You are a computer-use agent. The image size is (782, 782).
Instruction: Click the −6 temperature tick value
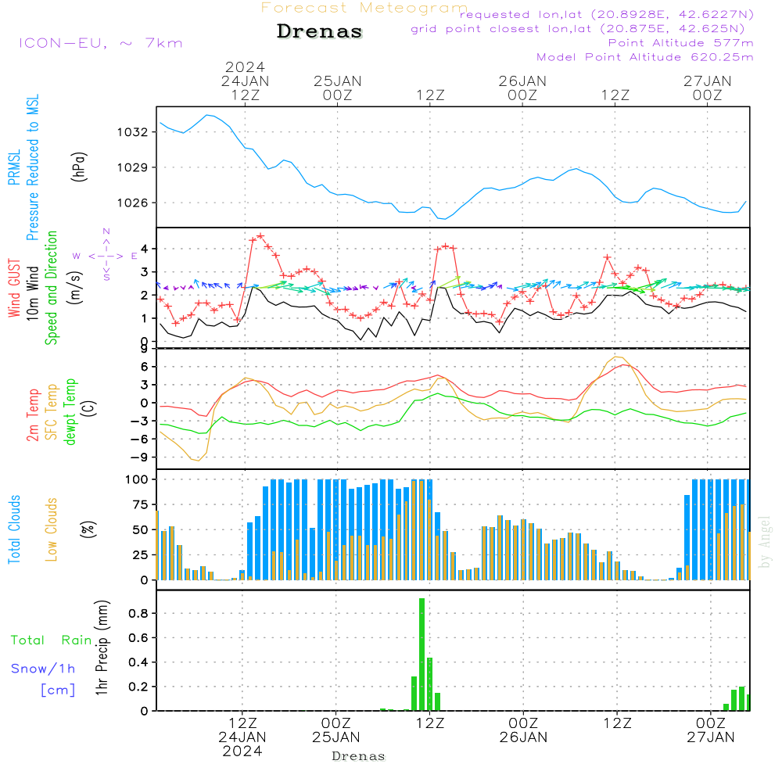click(x=140, y=439)
